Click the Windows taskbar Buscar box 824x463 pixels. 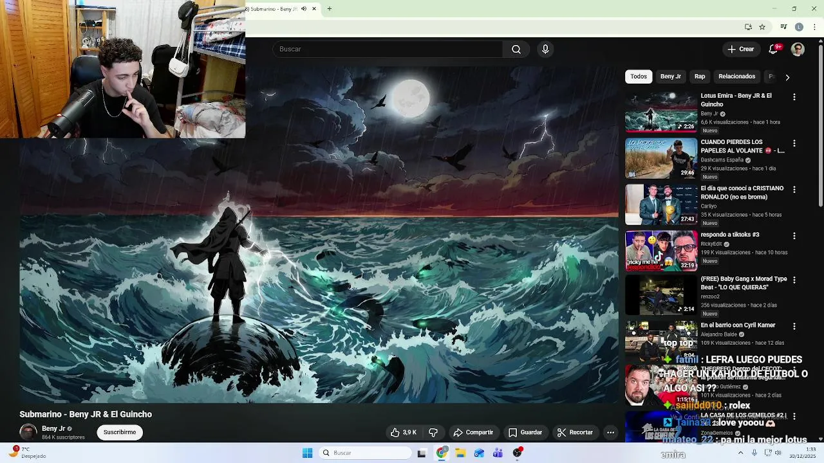(x=366, y=453)
